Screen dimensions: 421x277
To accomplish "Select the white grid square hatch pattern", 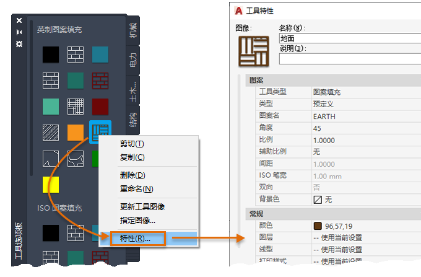I will point(76,107).
